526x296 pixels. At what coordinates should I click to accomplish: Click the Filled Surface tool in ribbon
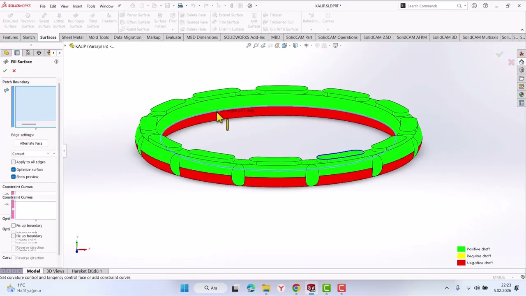[x=93, y=21]
